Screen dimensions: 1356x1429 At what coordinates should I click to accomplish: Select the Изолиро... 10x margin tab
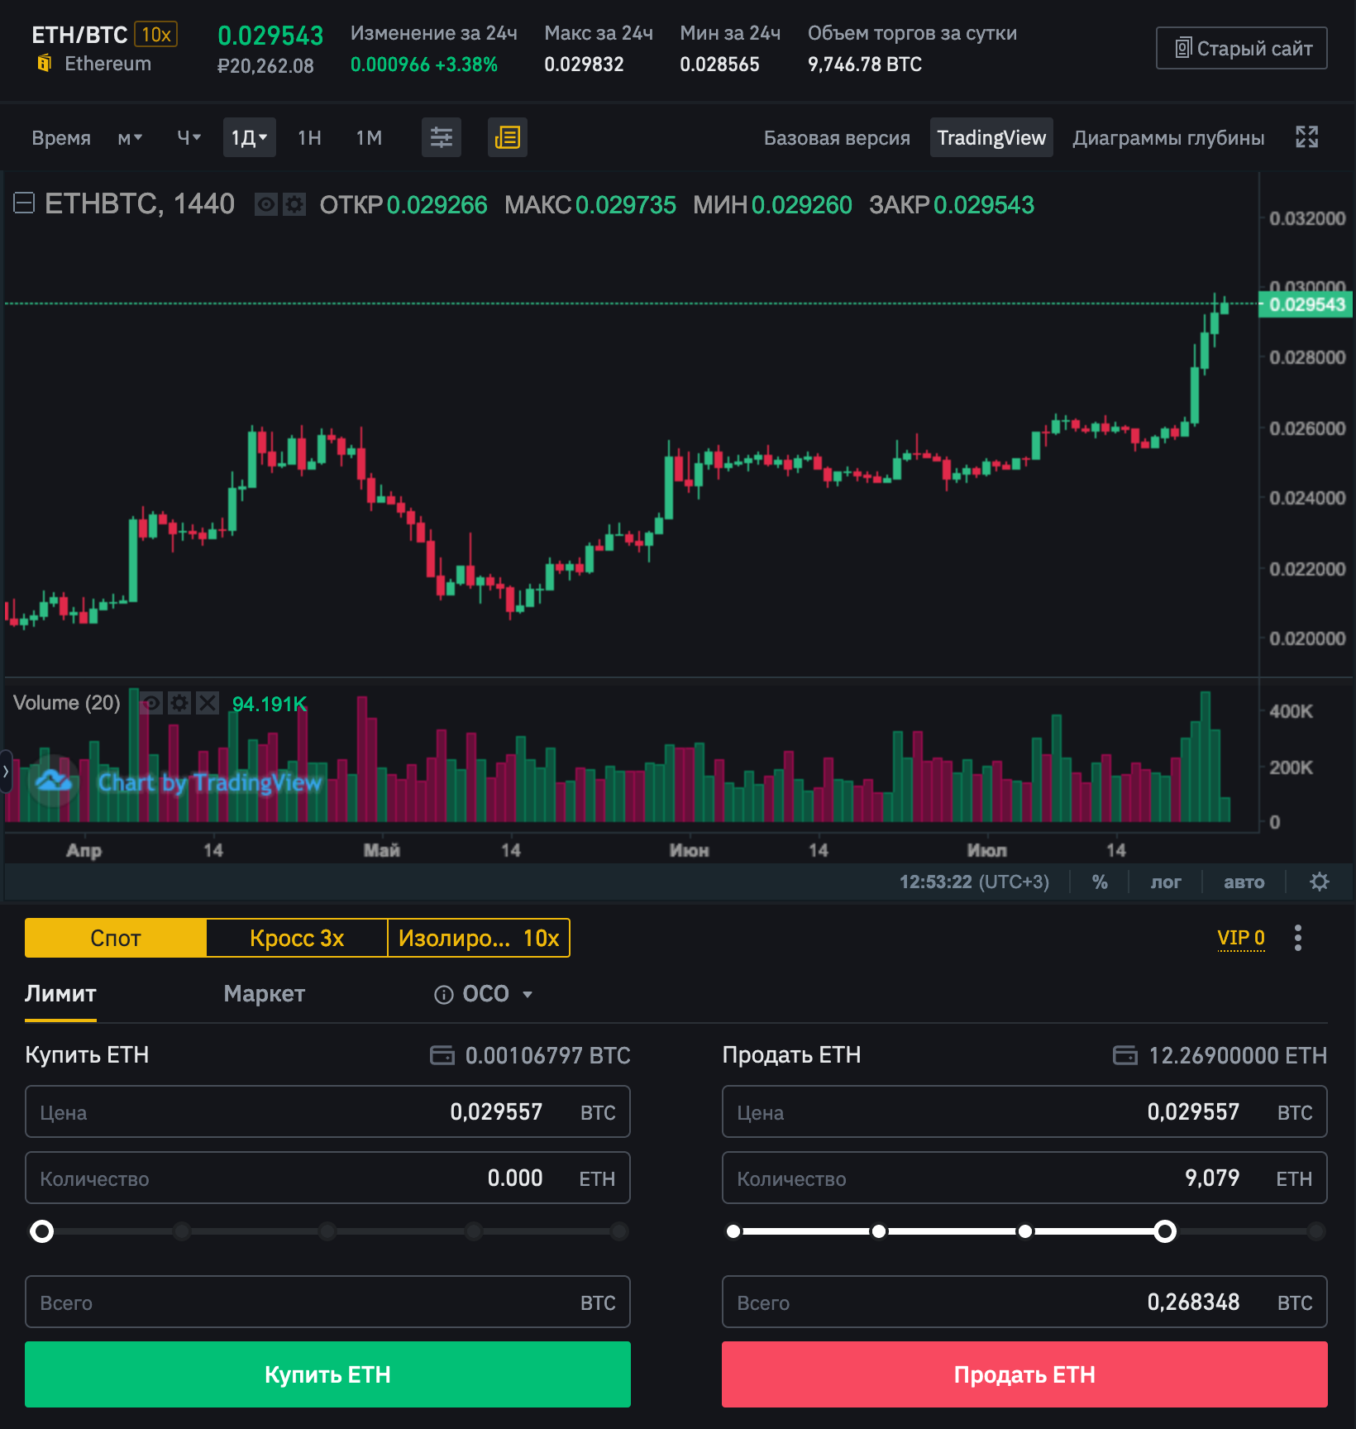tap(479, 938)
